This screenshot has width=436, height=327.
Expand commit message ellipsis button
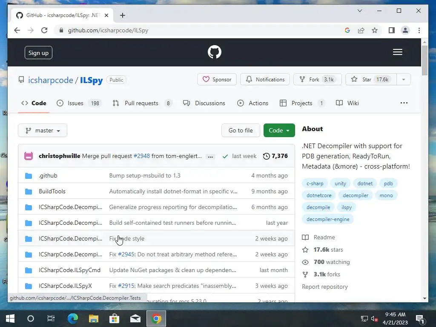[210, 157]
